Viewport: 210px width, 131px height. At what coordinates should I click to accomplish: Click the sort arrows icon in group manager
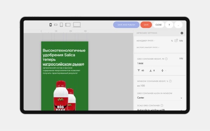pyautogui.click(x=172, y=41)
